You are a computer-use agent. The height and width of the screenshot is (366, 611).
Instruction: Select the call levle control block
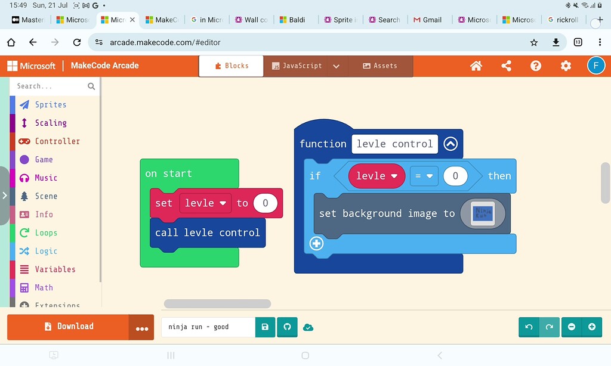207,233
